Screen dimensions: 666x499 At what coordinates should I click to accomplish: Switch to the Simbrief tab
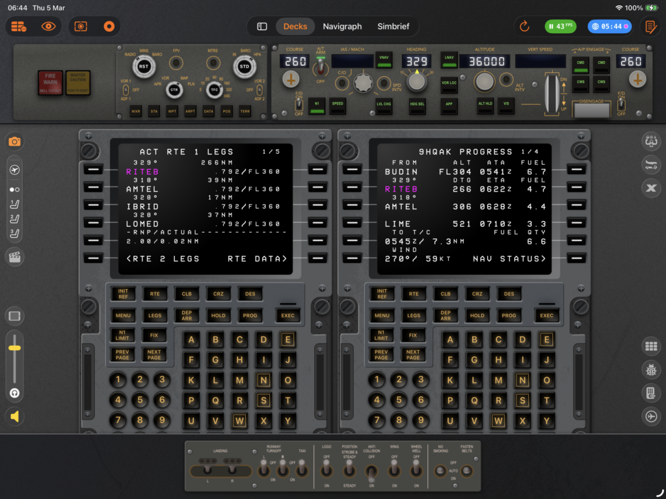395,27
